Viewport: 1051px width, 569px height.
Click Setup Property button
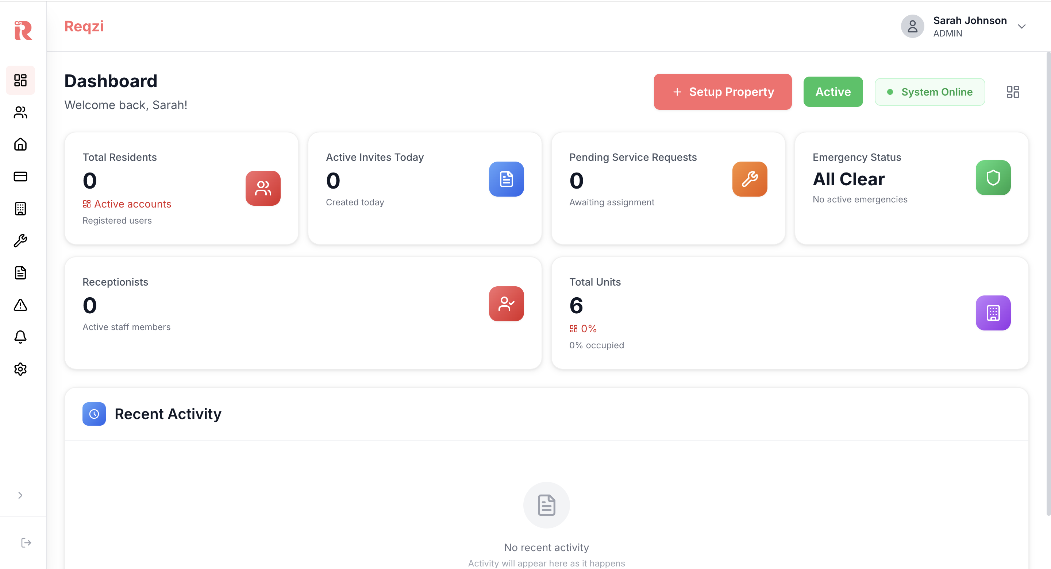tap(722, 92)
